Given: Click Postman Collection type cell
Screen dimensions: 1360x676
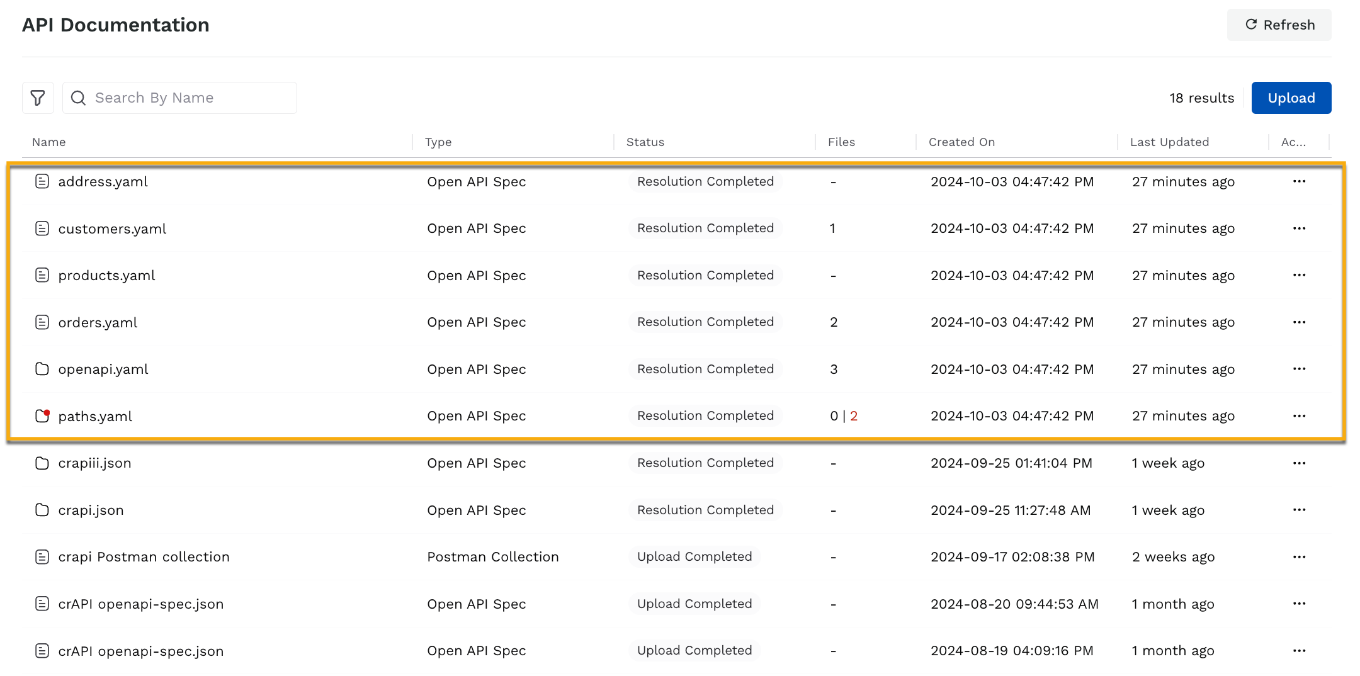Looking at the screenshot, I should (x=493, y=557).
